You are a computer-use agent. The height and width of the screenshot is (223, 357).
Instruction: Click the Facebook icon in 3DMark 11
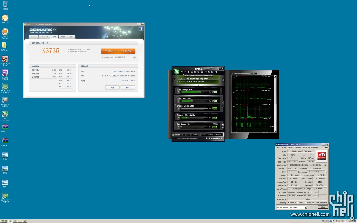[x=141, y=29]
